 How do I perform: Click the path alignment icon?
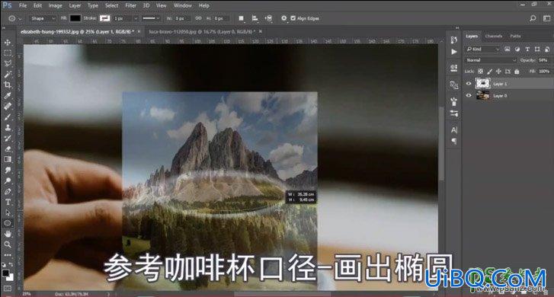(255, 18)
